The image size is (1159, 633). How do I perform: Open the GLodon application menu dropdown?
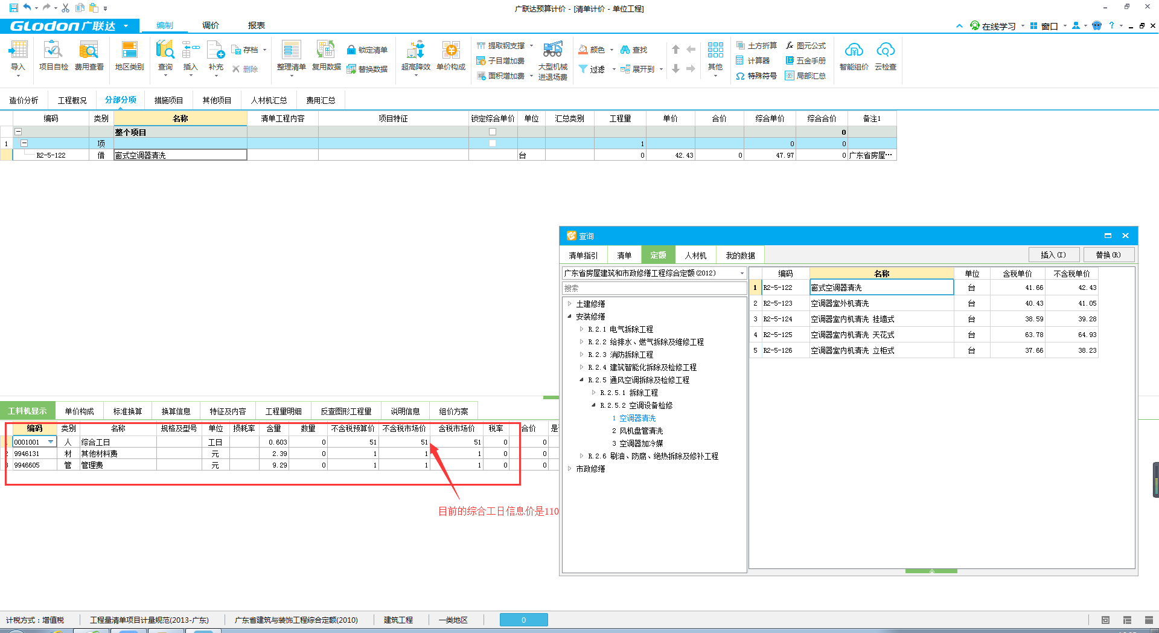point(126,26)
